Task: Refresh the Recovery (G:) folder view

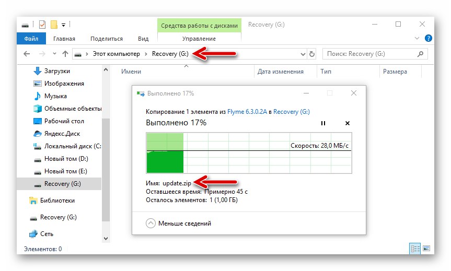Action: (x=312, y=54)
